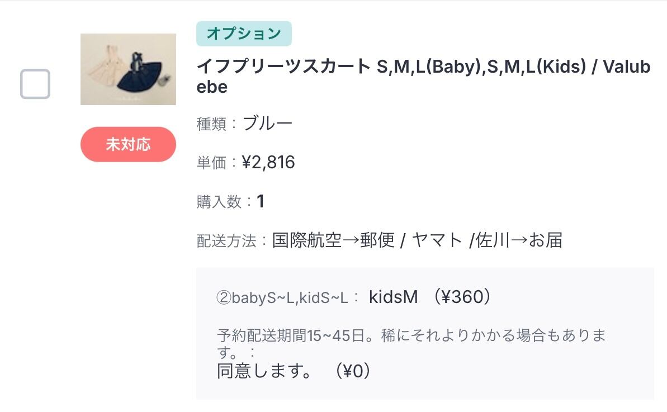Click the 購入数 label

click(219, 201)
